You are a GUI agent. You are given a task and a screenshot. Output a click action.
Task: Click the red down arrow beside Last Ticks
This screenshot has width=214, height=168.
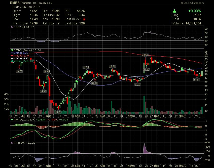click(84, 19)
